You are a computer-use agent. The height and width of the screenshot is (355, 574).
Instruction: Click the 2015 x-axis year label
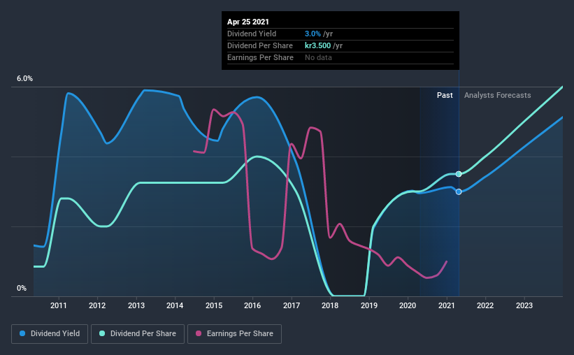tap(214, 305)
